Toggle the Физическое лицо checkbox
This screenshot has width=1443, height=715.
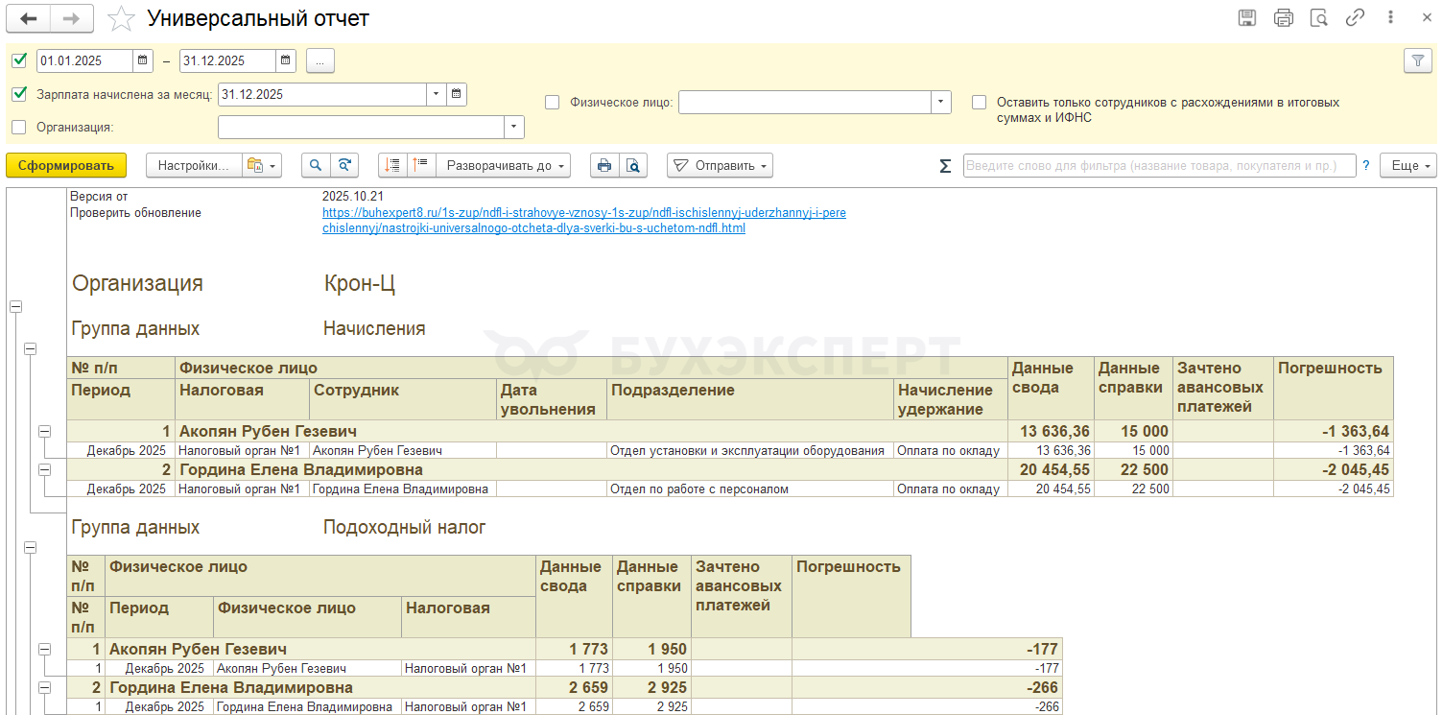pos(553,102)
